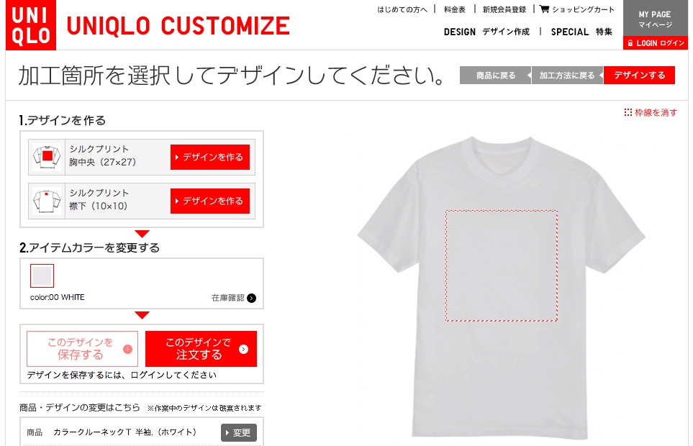This screenshot has width=693, height=446.
Task: Go back via 商品に戻る step
Action: click(495, 75)
